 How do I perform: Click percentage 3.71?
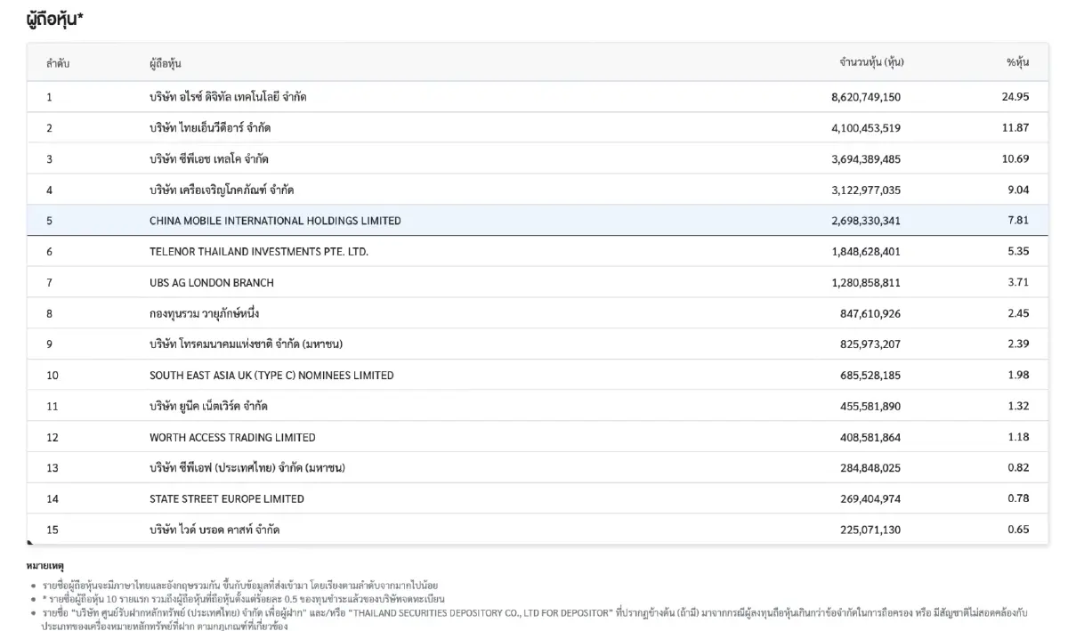pos(1018,283)
